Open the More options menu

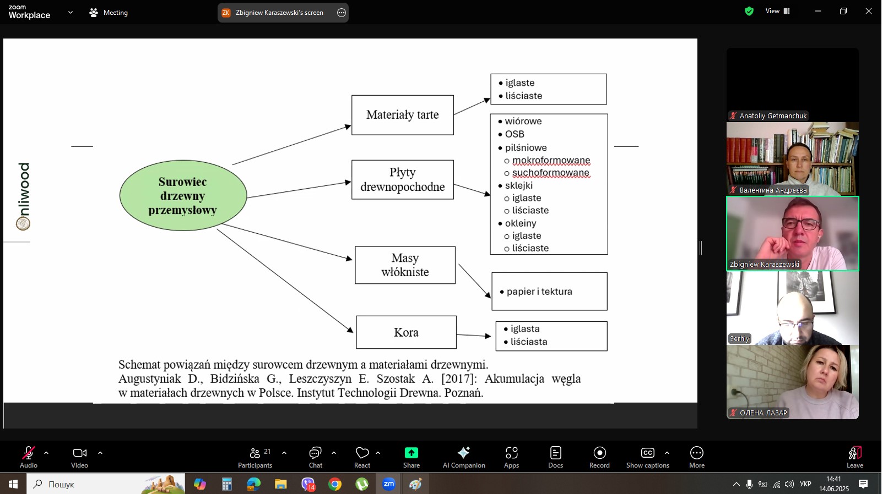(696, 457)
